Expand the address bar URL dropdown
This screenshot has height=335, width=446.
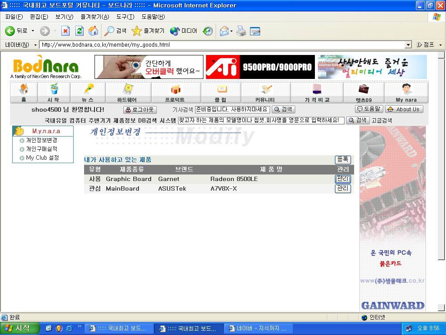coord(409,45)
